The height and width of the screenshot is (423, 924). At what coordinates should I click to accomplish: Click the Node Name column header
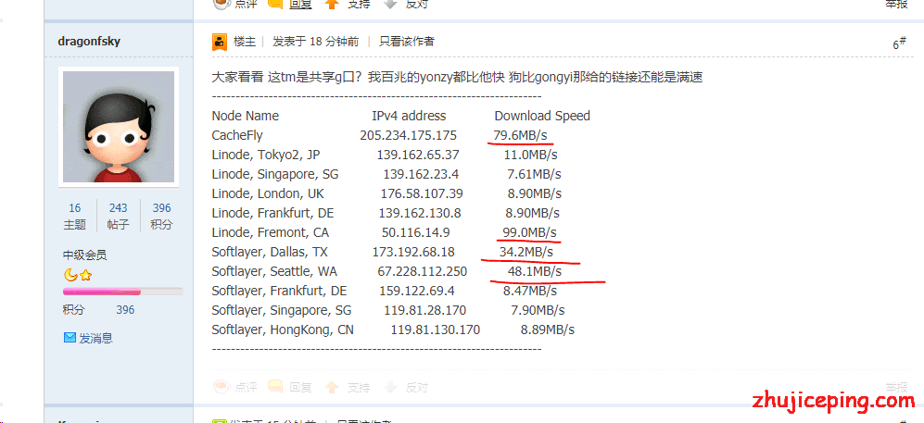pos(246,116)
